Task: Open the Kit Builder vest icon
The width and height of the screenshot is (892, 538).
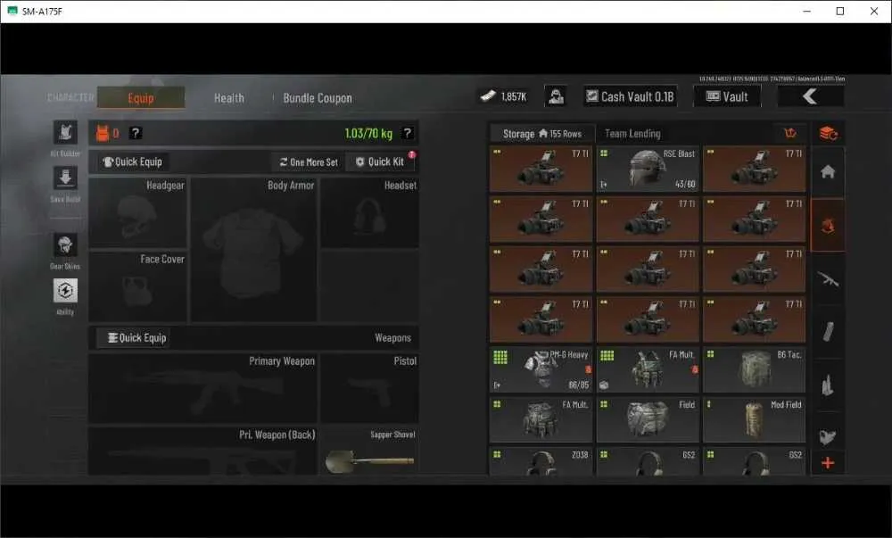Action: click(65, 133)
